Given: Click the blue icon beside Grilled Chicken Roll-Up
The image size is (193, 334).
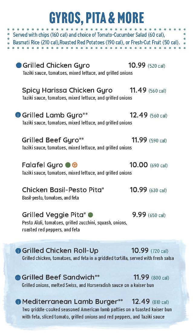Looking at the screenshot, I should [x=18, y=251].
